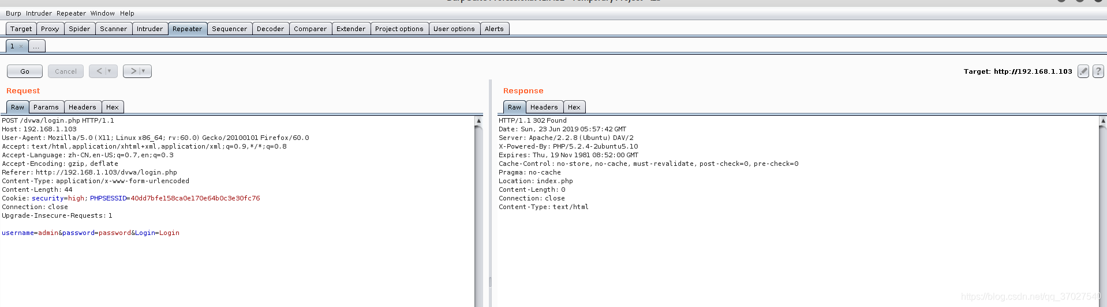Select the request Raw view tab
The image size is (1107, 307).
tap(18, 107)
